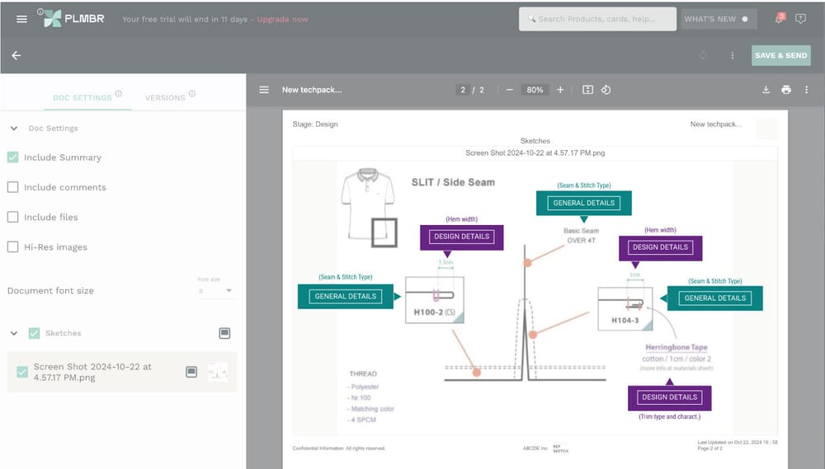Collapse the Doc Settings section
Viewport: 825px width, 469px height.
coord(14,129)
